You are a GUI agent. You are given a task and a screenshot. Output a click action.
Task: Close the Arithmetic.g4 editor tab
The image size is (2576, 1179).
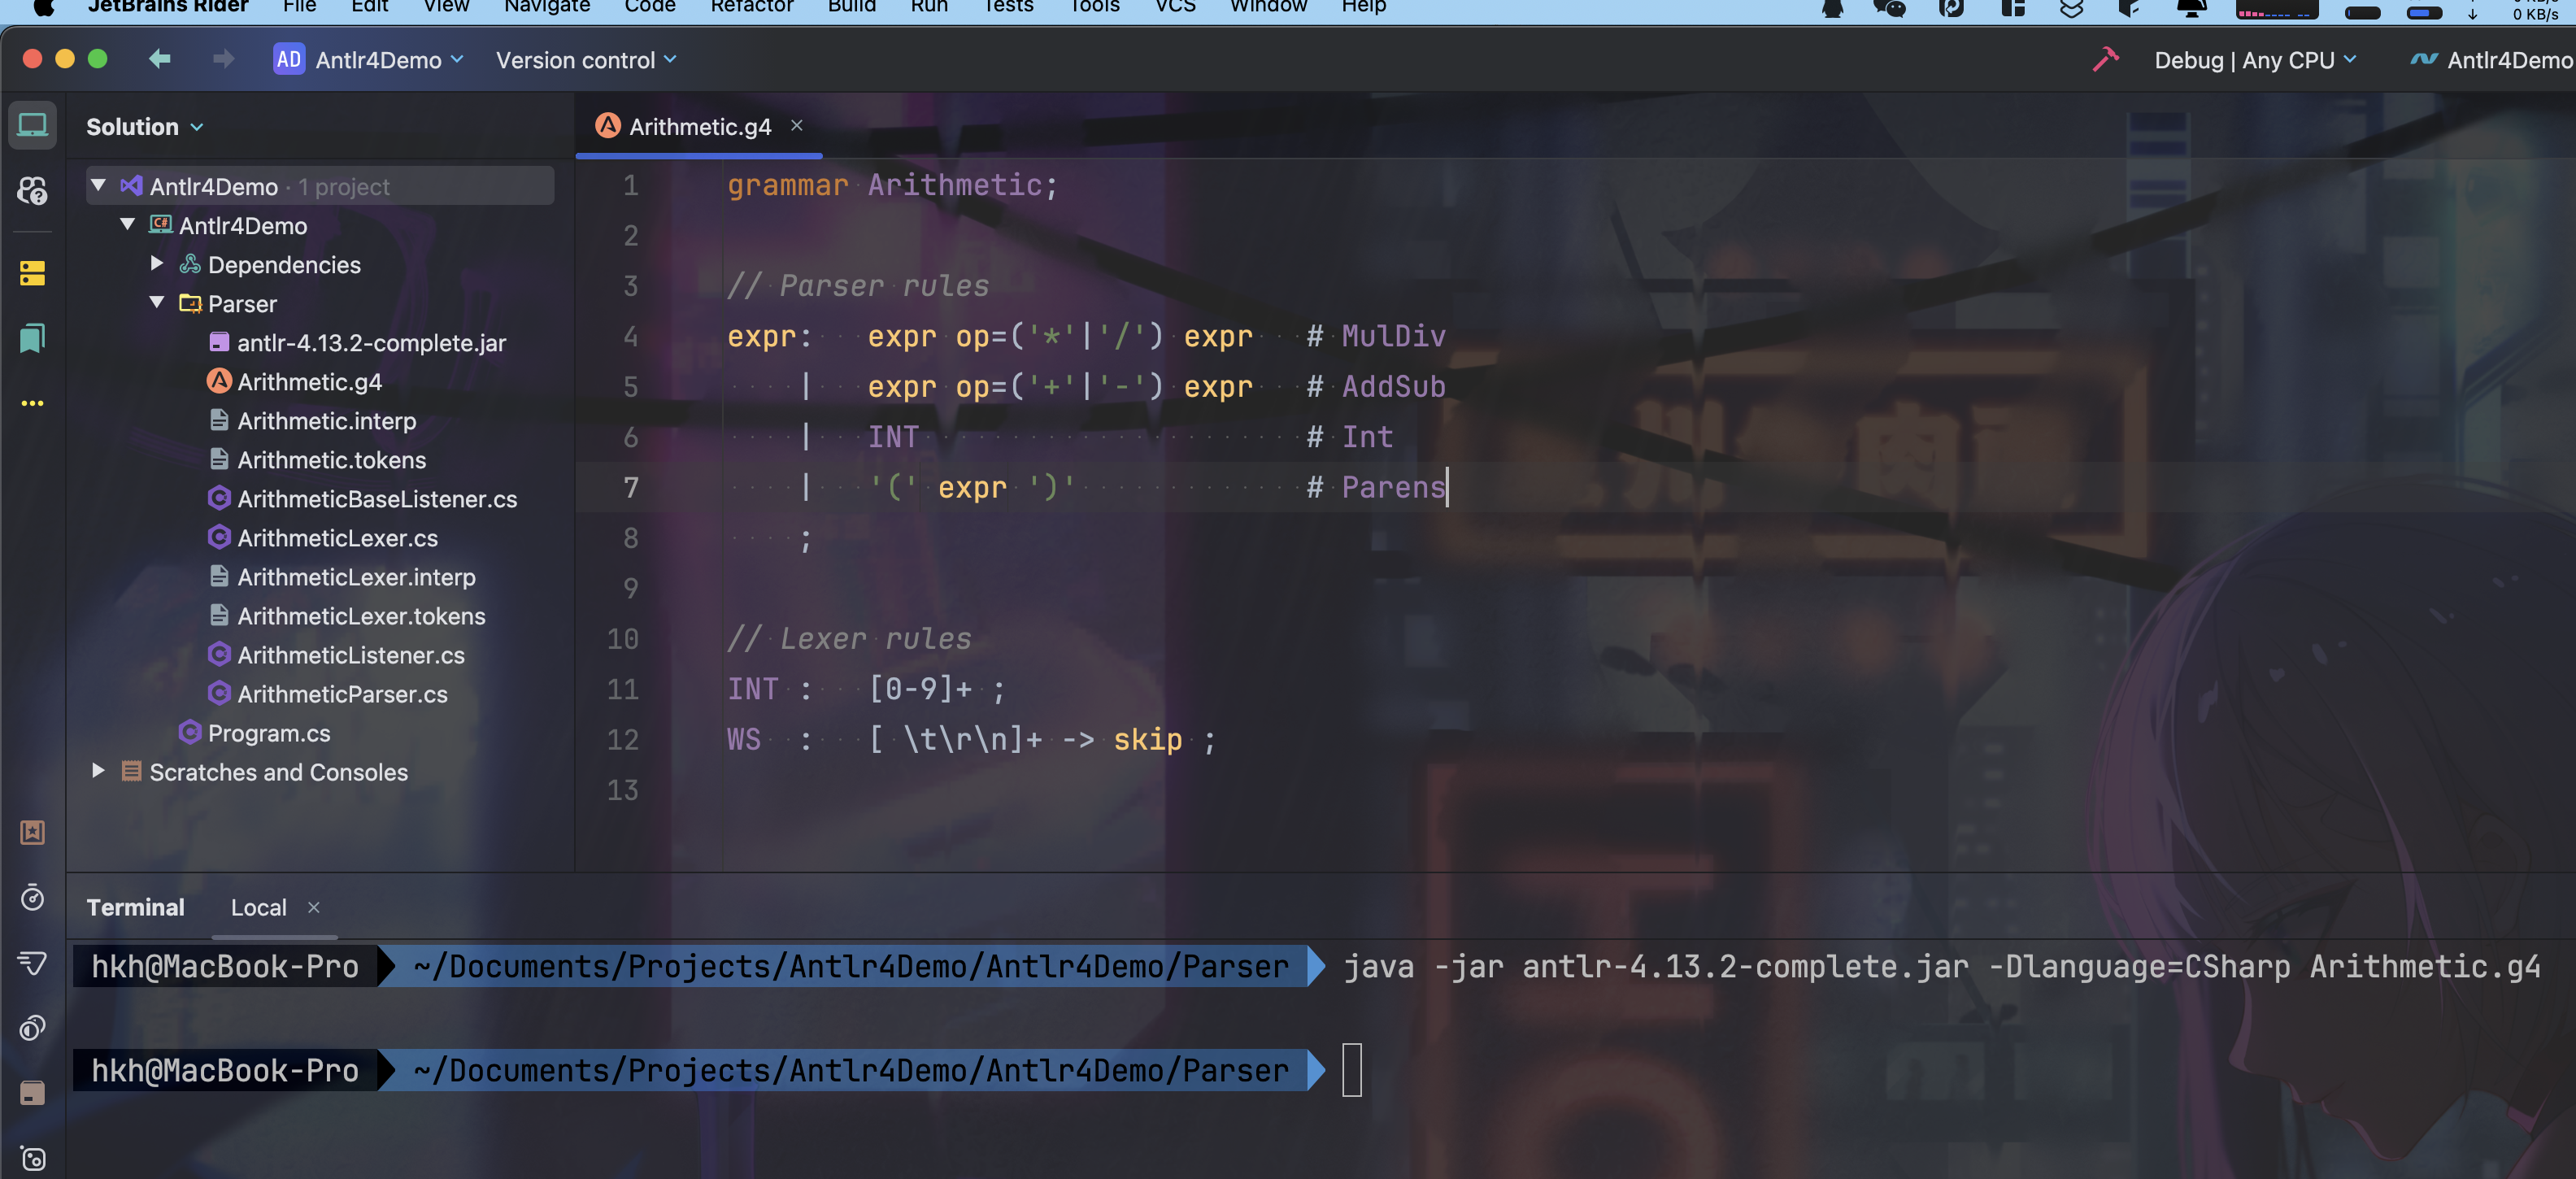797,125
